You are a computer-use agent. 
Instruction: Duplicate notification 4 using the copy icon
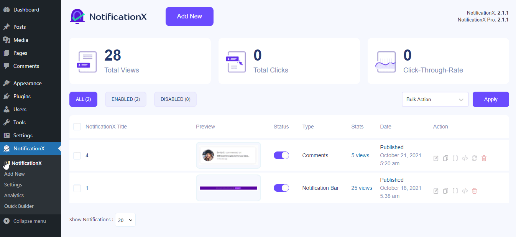[445, 158]
